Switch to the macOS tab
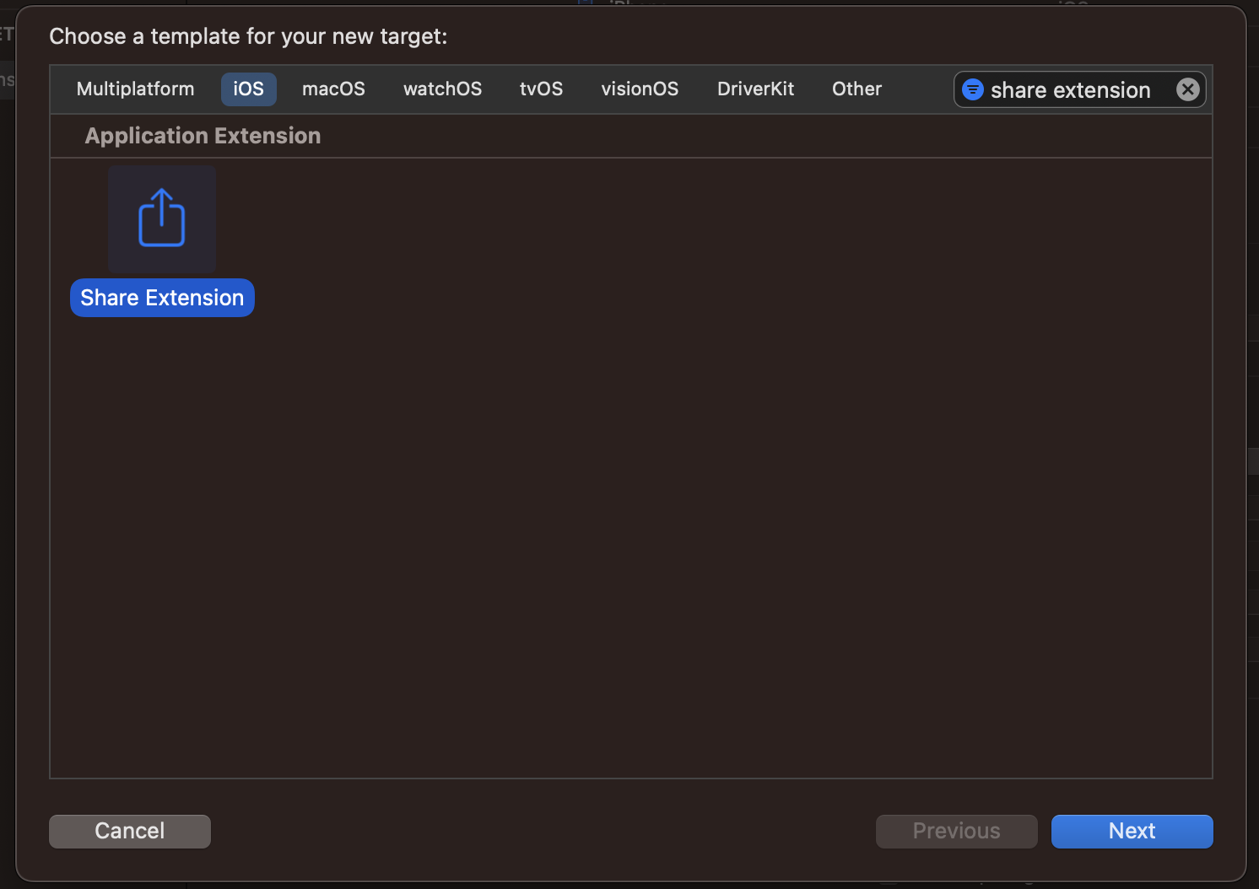Viewport: 1259px width, 889px height. [333, 89]
